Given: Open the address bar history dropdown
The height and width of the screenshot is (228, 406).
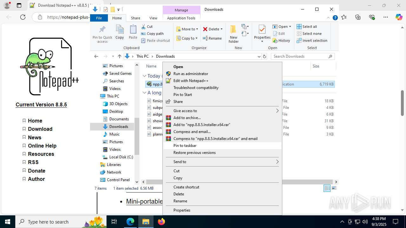Looking at the screenshot, I should click(x=259, y=56).
